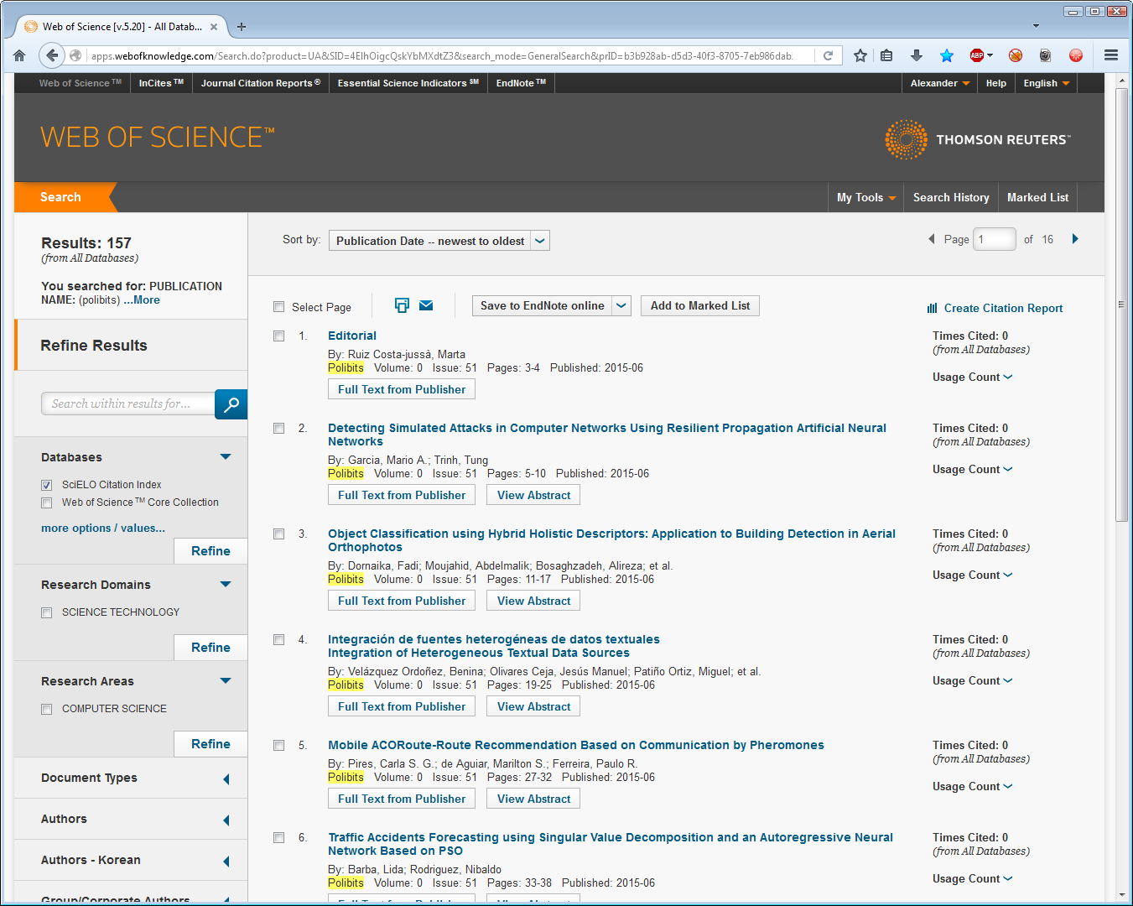Check the box for result 3 Object Classification

(279, 534)
